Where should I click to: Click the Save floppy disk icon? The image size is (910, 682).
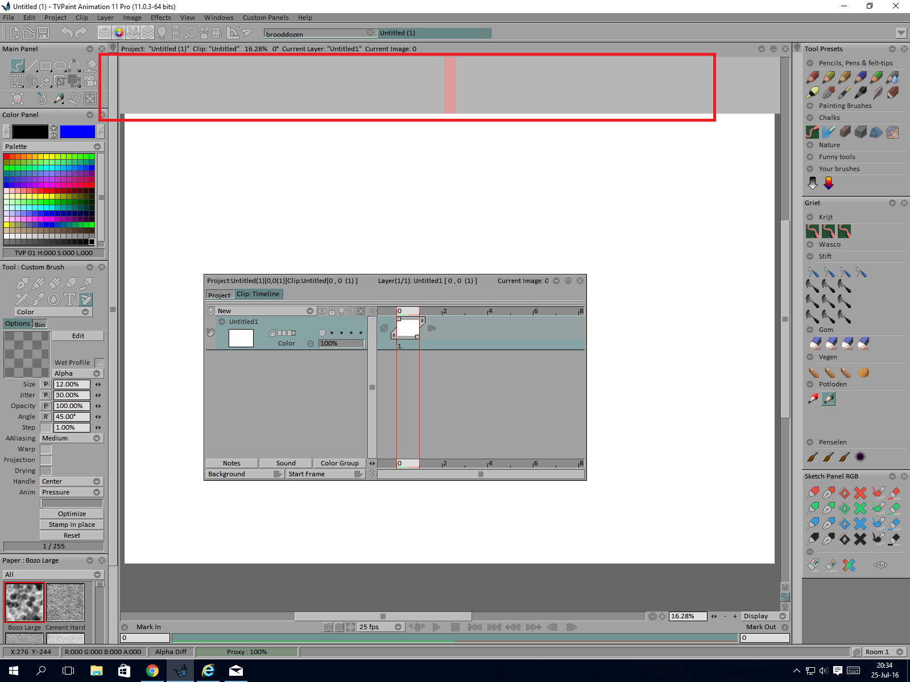click(x=43, y=33)
